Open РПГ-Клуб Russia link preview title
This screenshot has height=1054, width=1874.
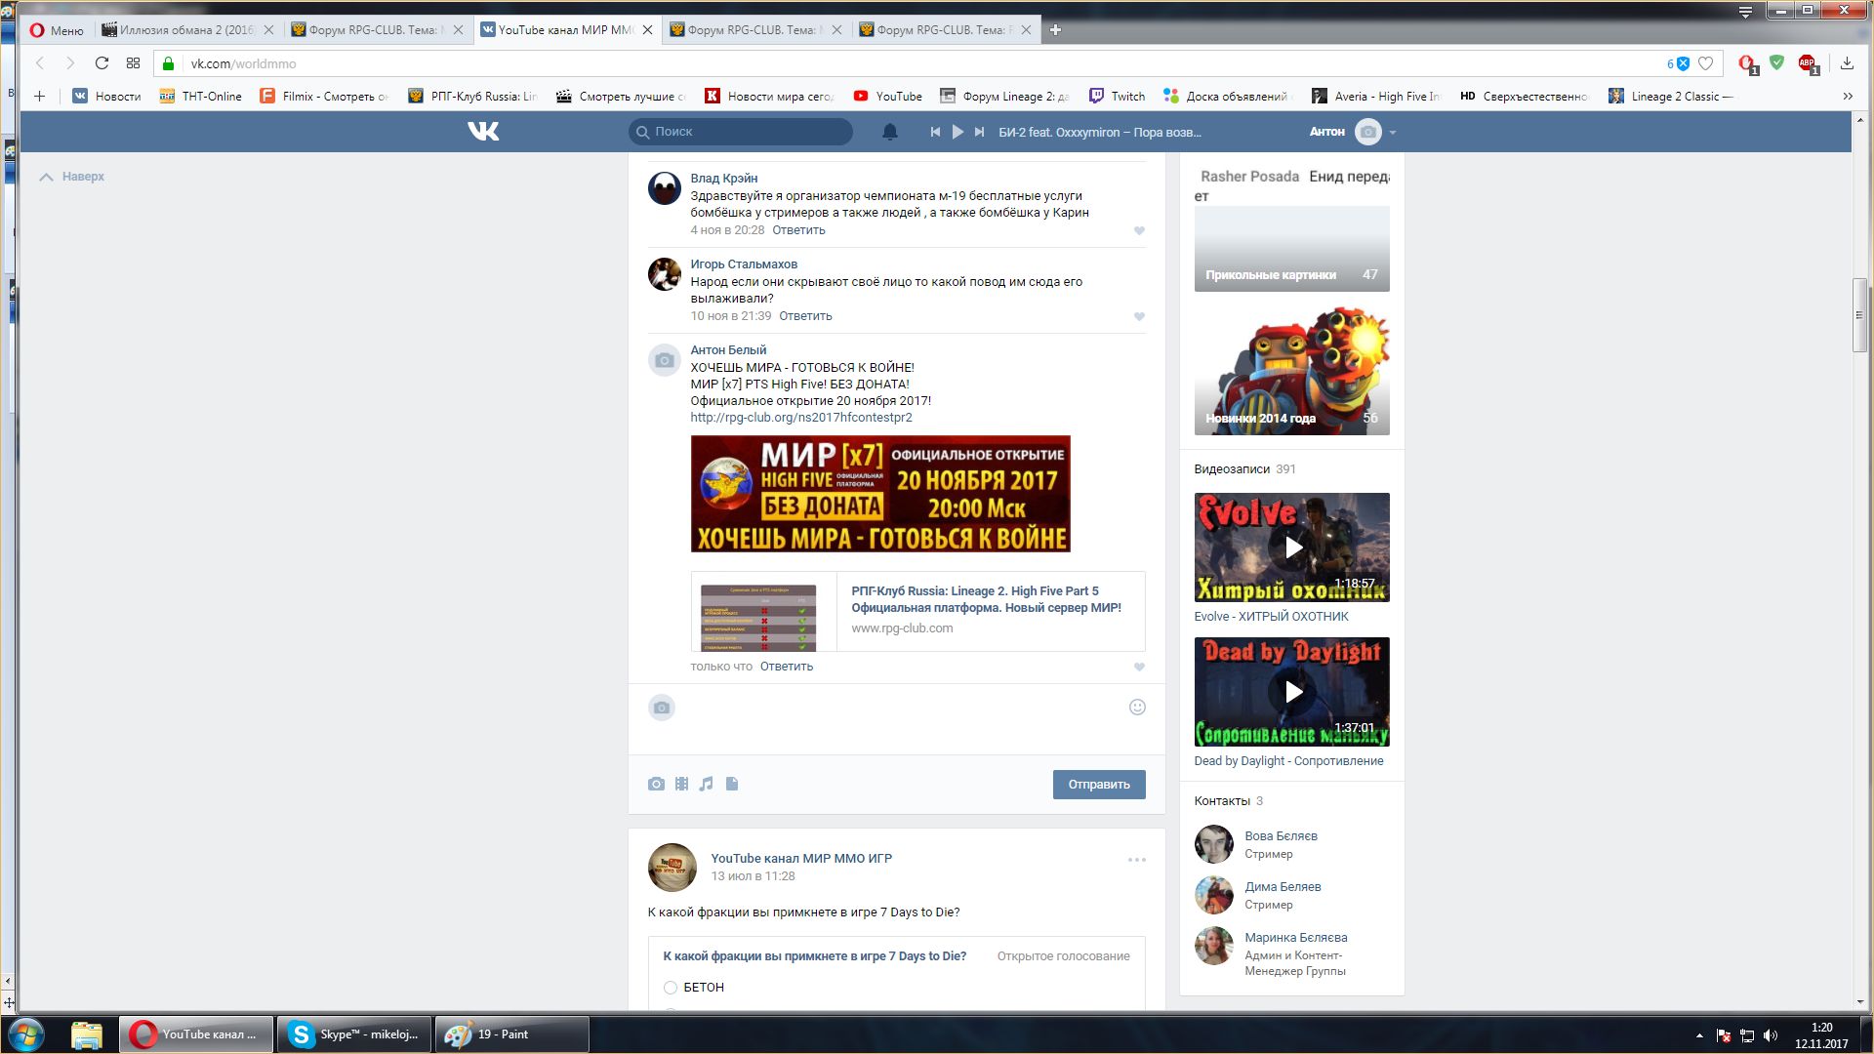pos(986,599)
